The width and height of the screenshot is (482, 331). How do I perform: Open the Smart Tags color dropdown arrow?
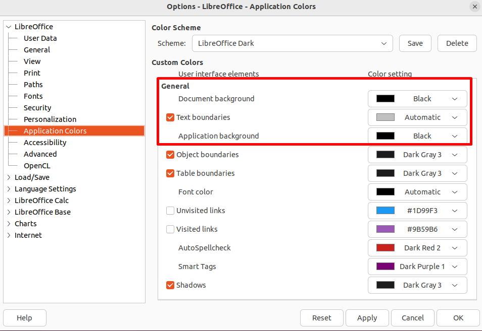(x=455, y=267)
